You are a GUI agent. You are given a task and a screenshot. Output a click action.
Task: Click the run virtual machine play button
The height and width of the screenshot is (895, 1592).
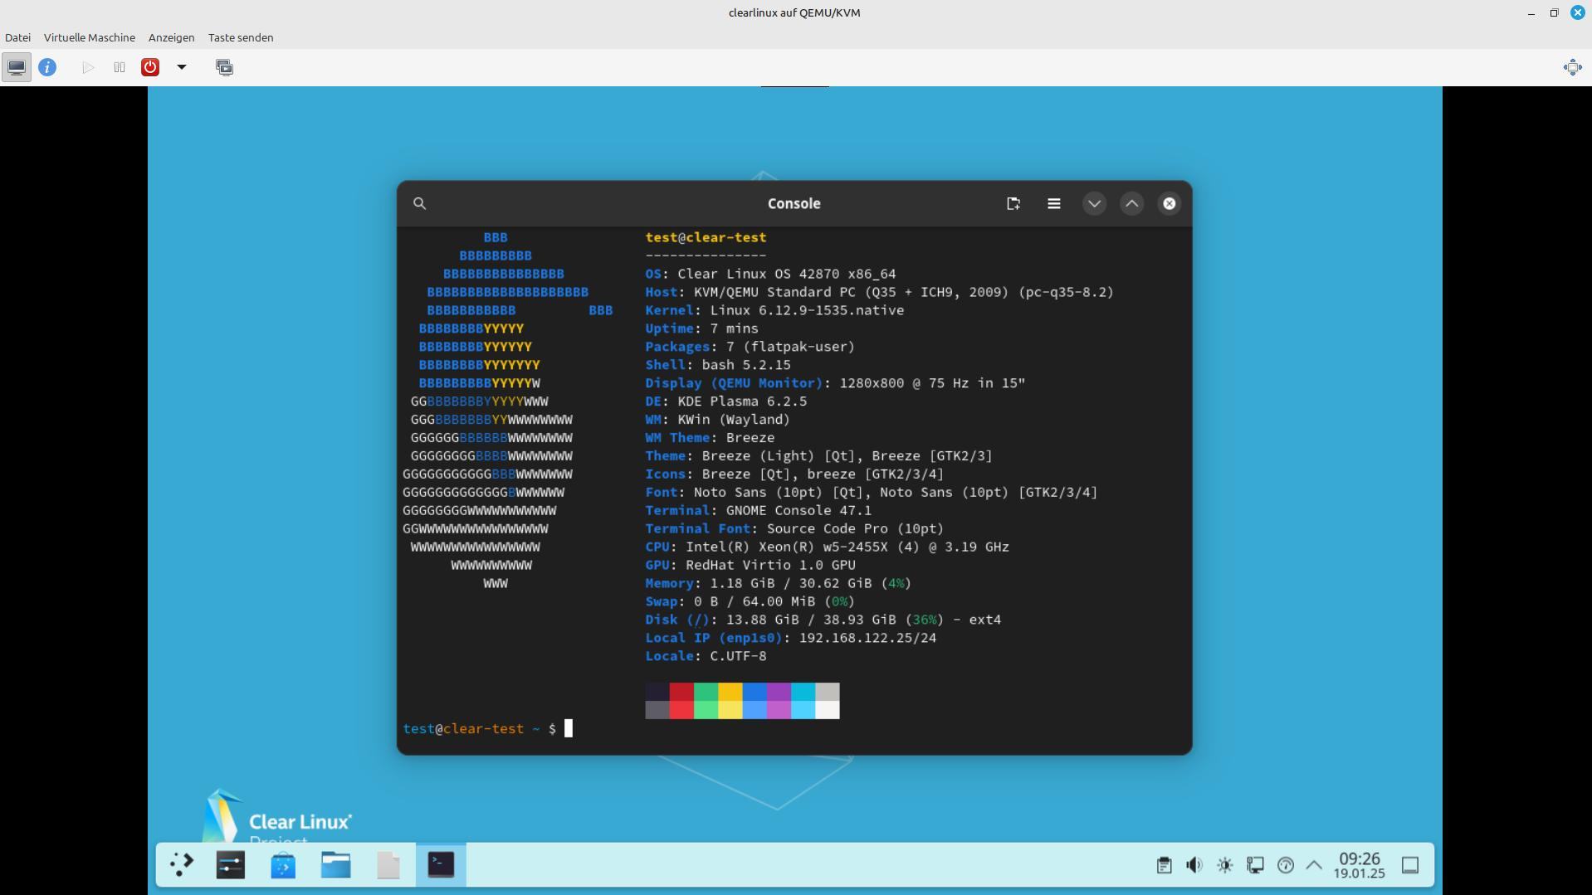pyautogui.click(x=88, y=67)
